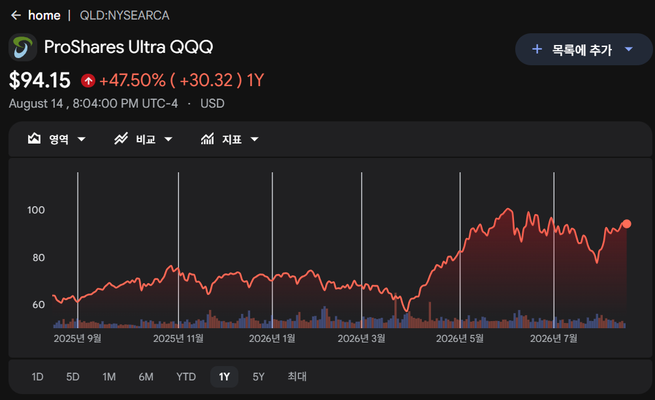Click the ProShares logo icon
655x400 pixels.
tap(23, 47)
